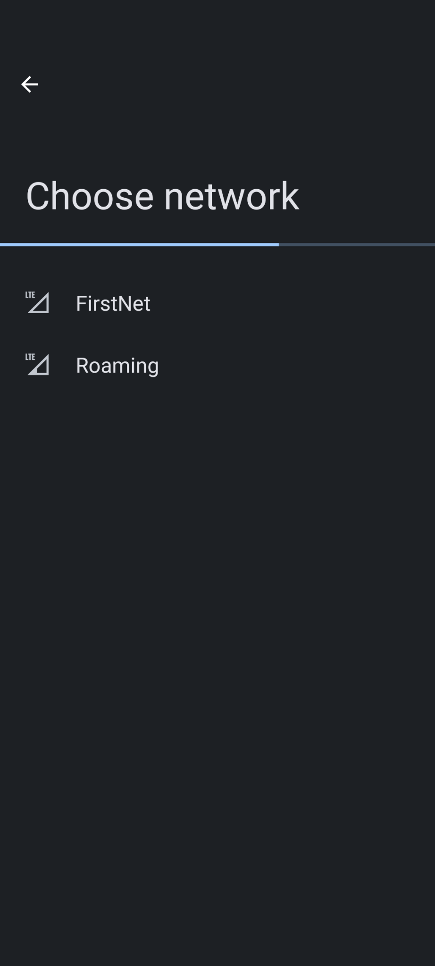Image resolution: width=435 pixels, height=966 pixels.
Task: Click the word network in the title
Action: tap(231, 196)
